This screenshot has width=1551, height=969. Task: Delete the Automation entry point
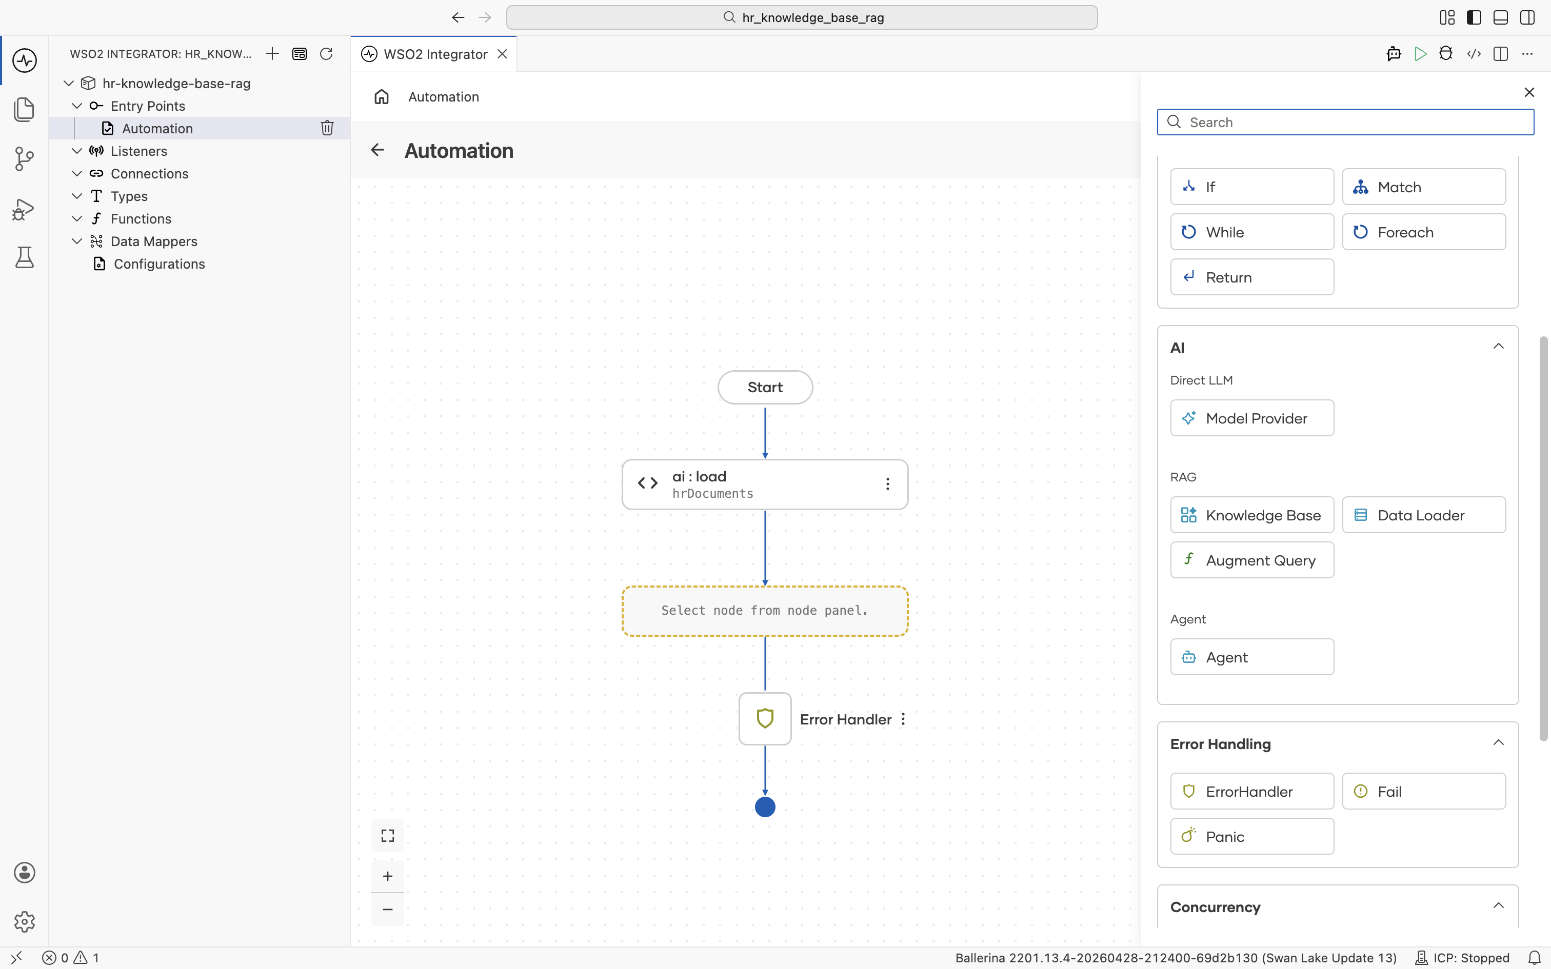coord(327,128)
